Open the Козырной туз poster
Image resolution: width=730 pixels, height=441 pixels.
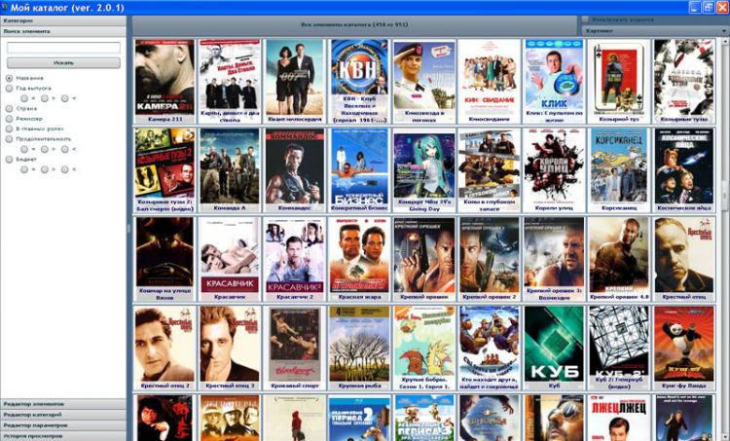tap(619, 77)
